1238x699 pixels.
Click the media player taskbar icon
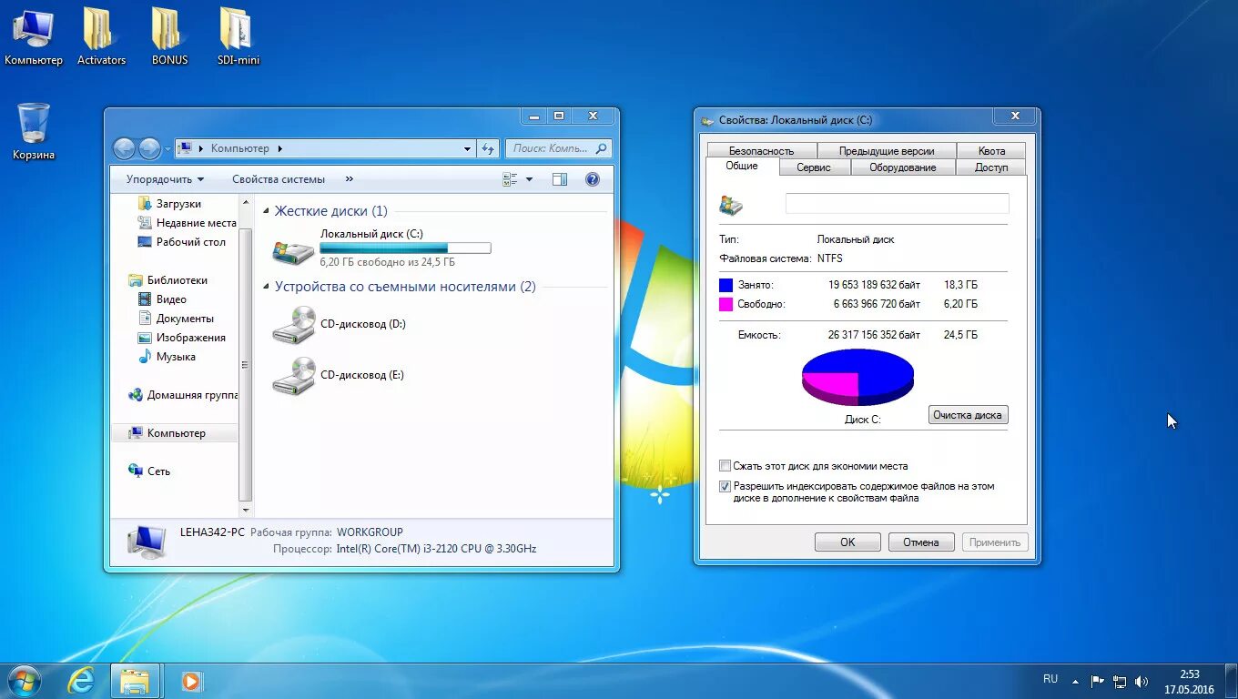[191, 681]
